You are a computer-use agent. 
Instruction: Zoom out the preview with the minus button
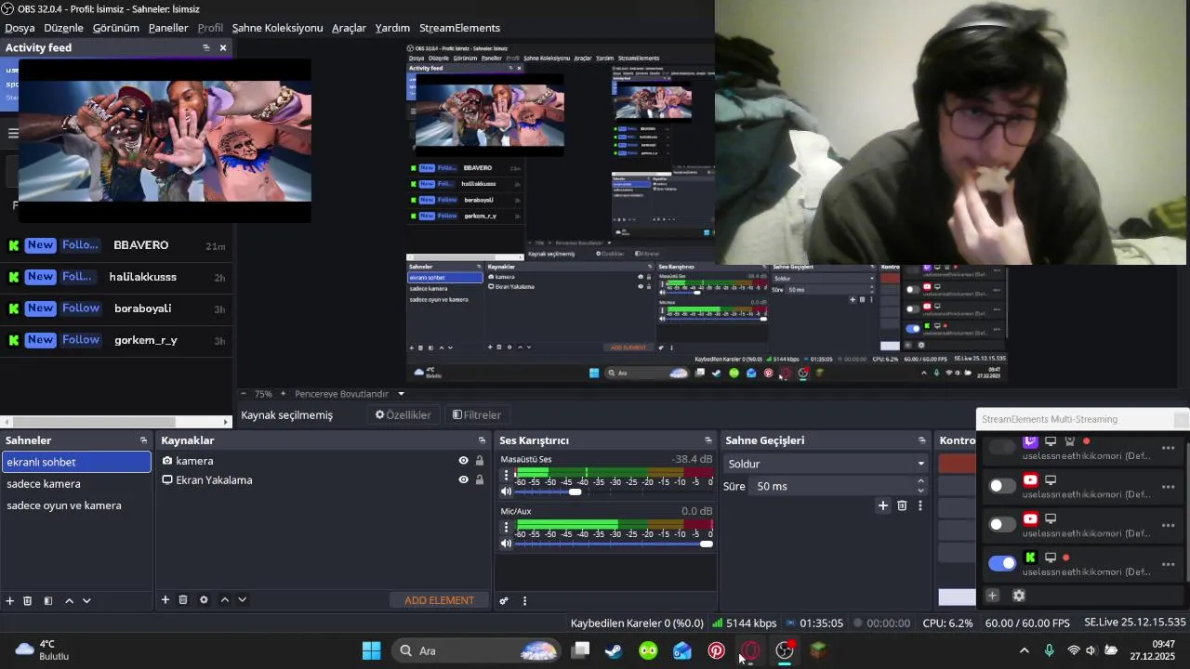click(x=244, y=394)
